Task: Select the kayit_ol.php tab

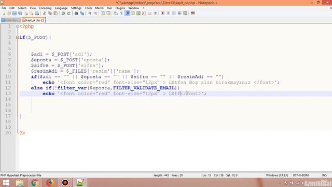Action: point(33,20)
